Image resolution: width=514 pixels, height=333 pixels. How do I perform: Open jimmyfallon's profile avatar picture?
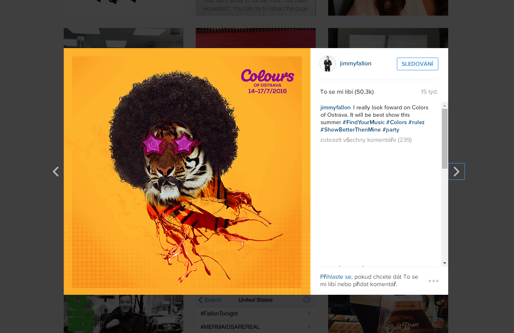click(328, 64)
